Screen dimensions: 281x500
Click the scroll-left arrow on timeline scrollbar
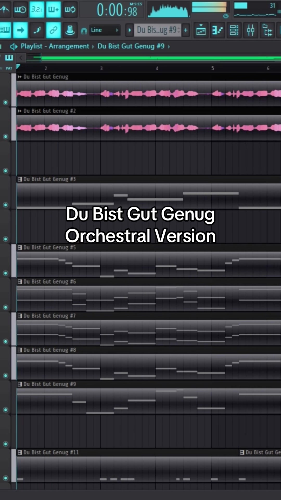tap(21, 58)
